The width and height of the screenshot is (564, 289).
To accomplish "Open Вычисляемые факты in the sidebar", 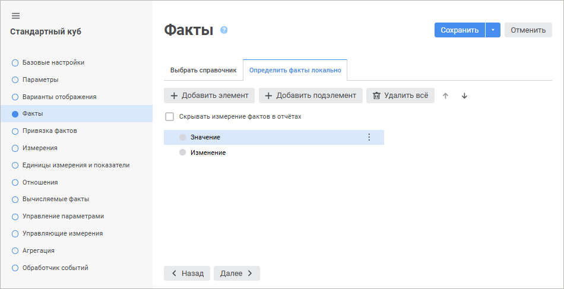I will [x=55, y=199].
